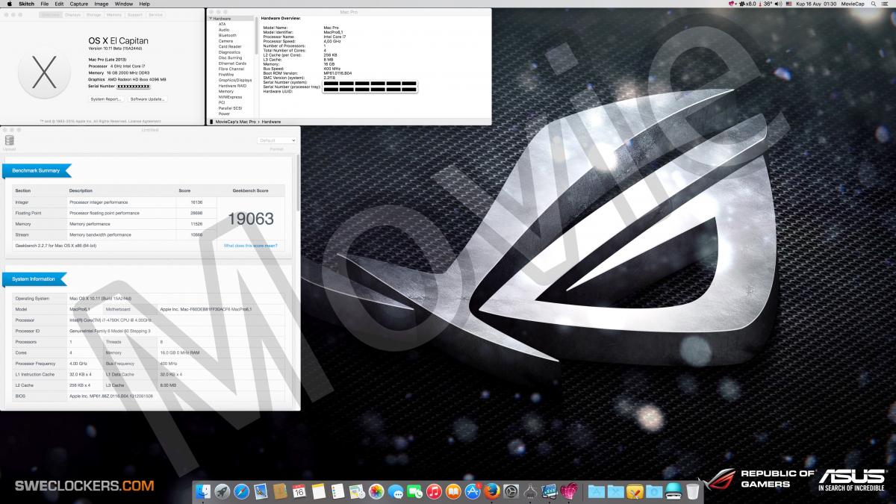The height and width of the screenshot is (504, 896).
Task: Open Launchpad rocket icon in dock
Action: (222, 491)
